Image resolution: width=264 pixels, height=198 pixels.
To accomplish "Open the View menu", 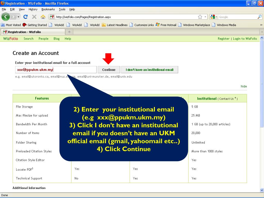I will tap(22, 9).
